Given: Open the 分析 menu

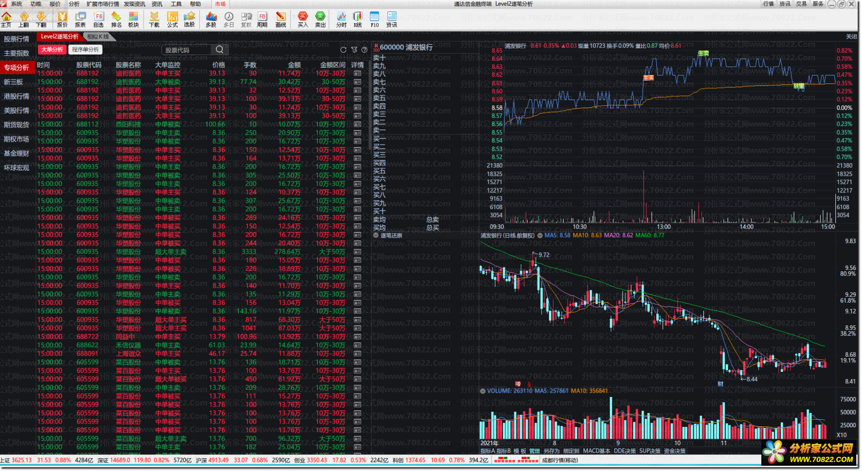Looking at the screenshot, I should (74, 4).
